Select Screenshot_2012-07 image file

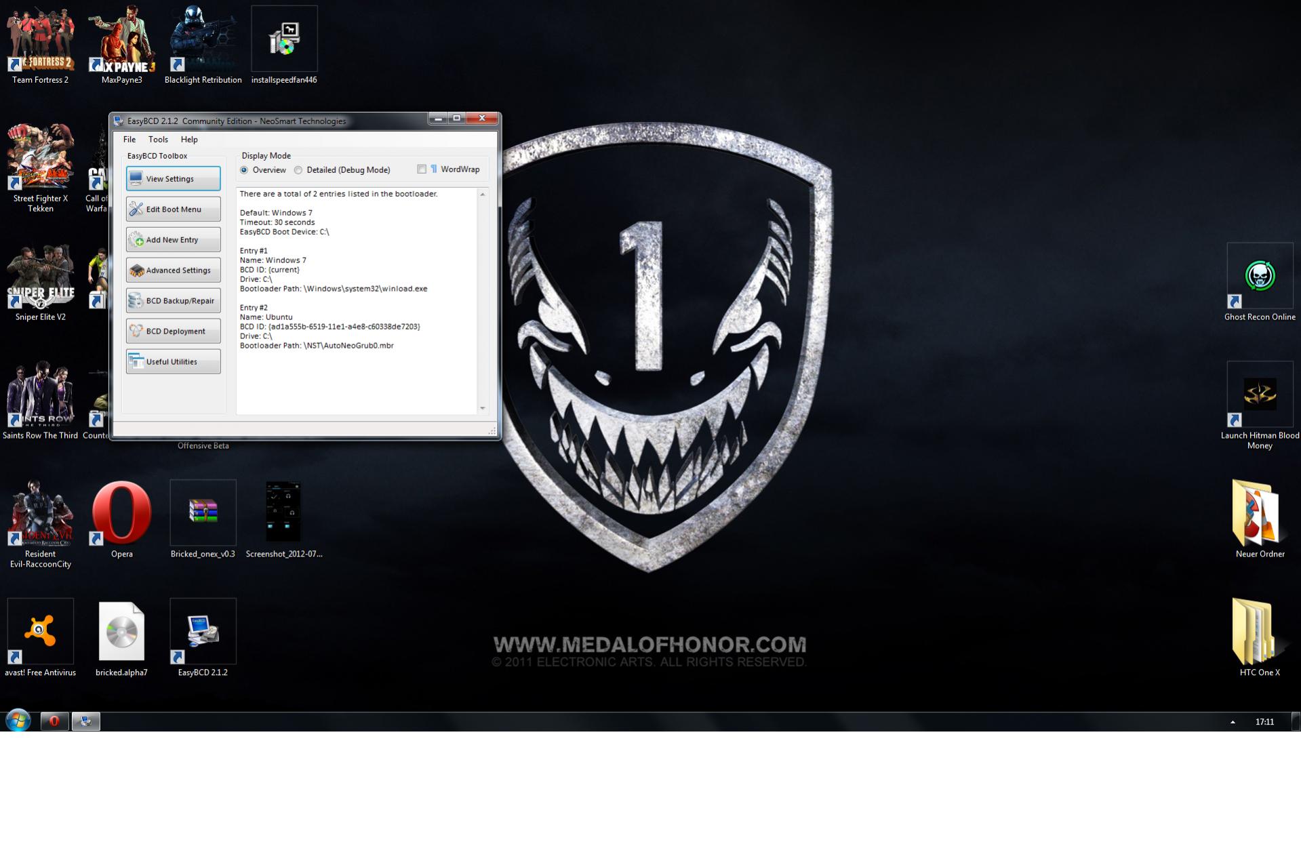click(x=284, y=519)
